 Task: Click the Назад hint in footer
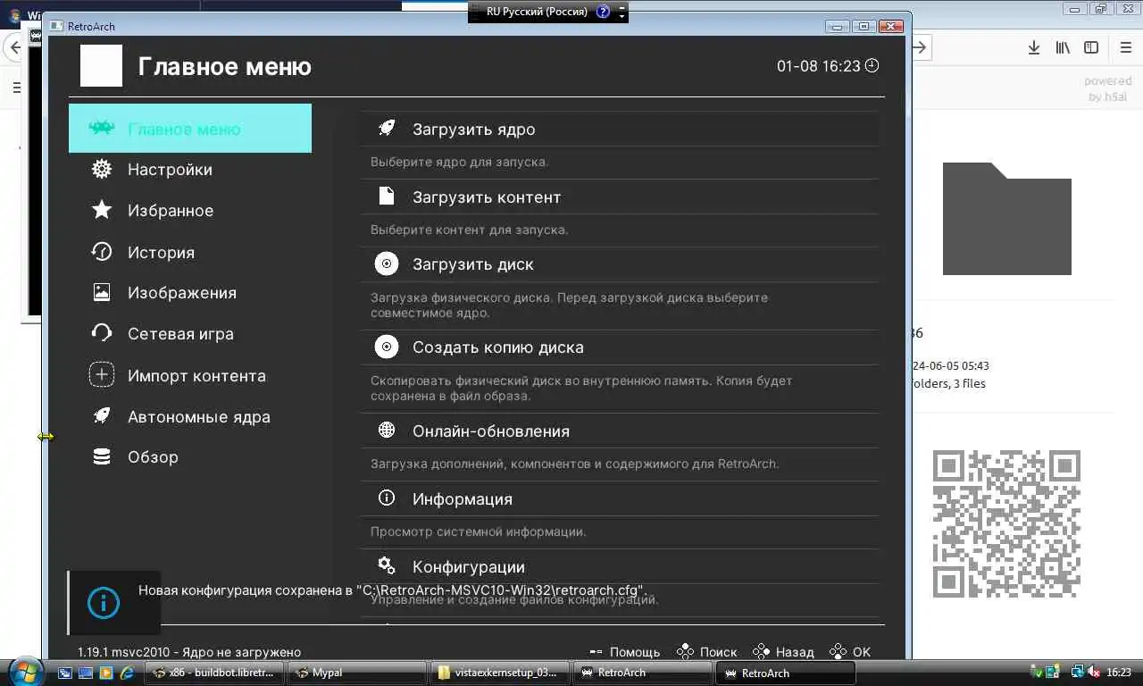tap(783, 652)
